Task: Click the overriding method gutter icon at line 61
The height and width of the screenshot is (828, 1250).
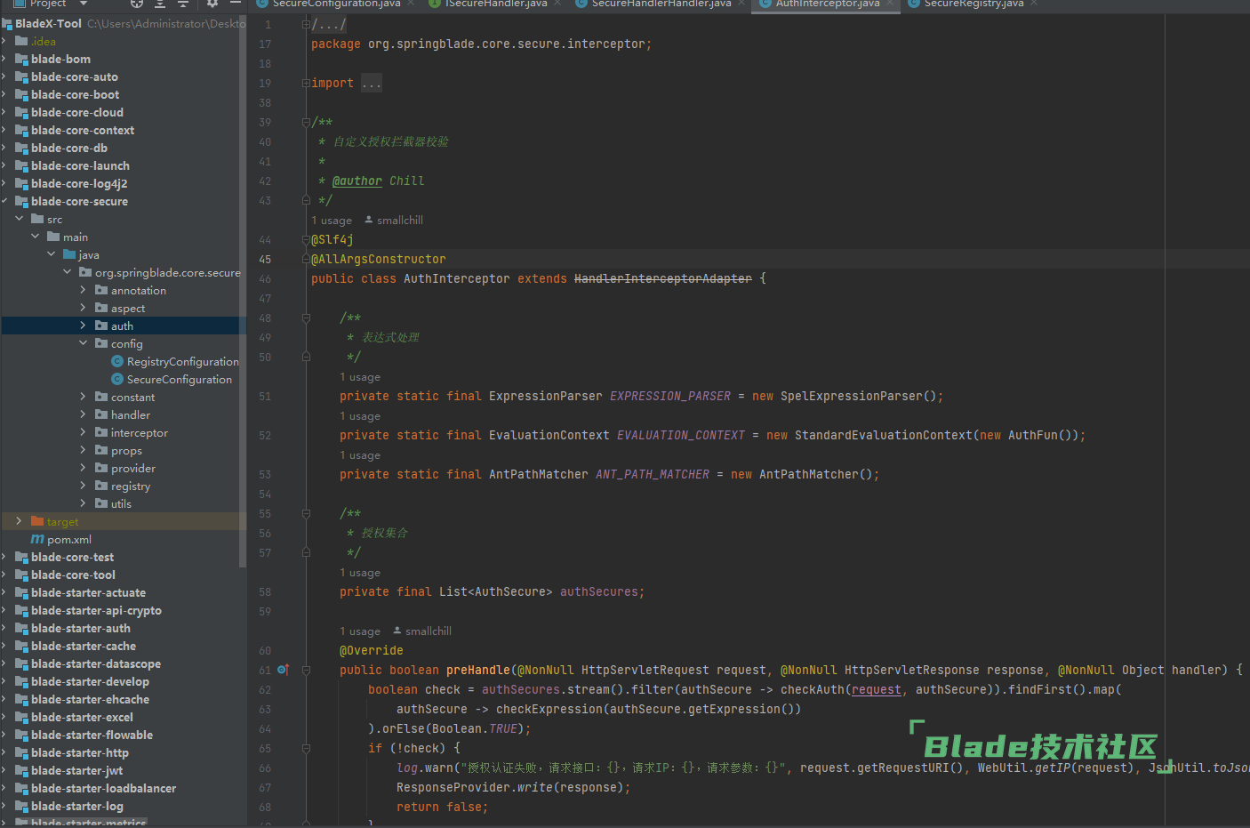Action: click(x=283, y=670)
